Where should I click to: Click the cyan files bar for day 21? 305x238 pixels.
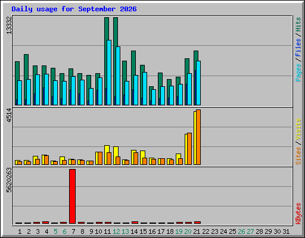coord(198,83)
